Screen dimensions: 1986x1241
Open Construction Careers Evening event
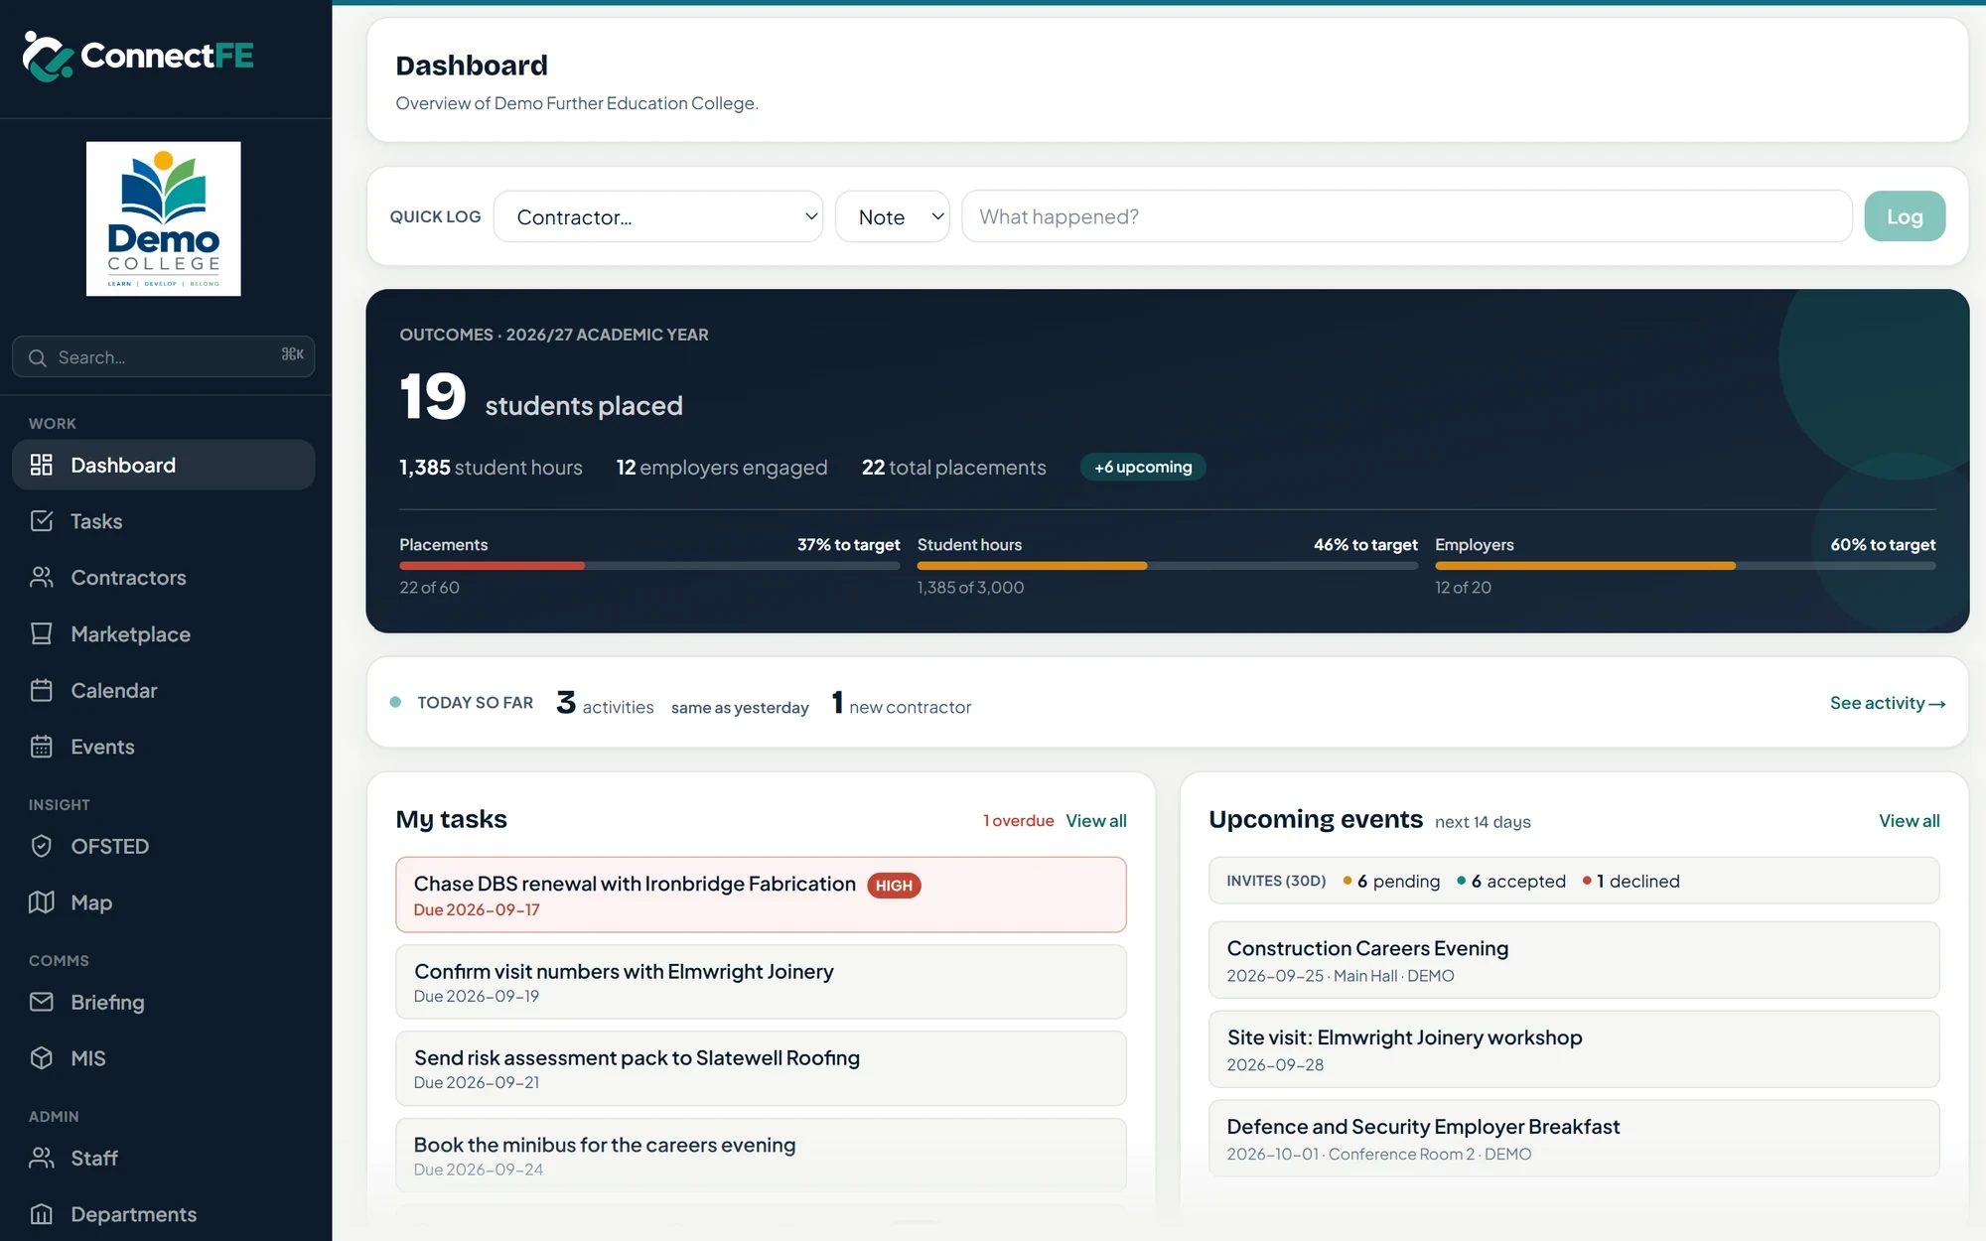[x=1574, y=960]
